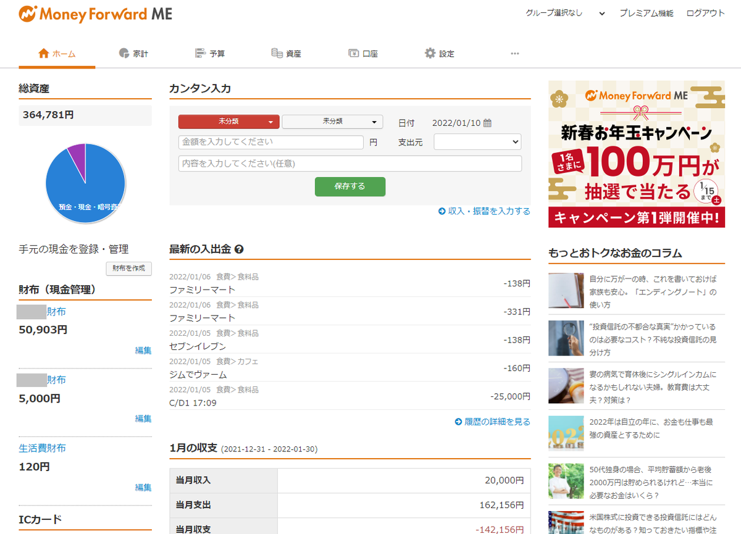Click ログアウト in the top menu

click(704, 12)
